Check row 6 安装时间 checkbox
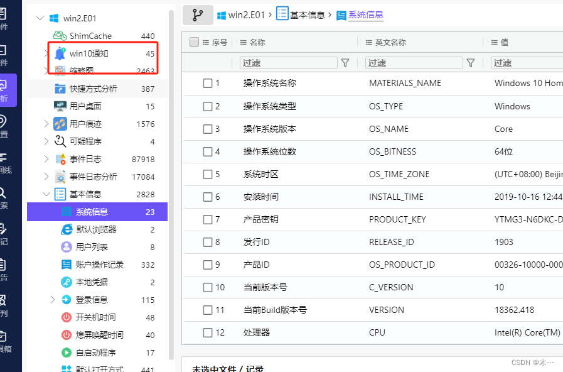The height and width of the screenshot is (372, 563). (x=208, y=197)
